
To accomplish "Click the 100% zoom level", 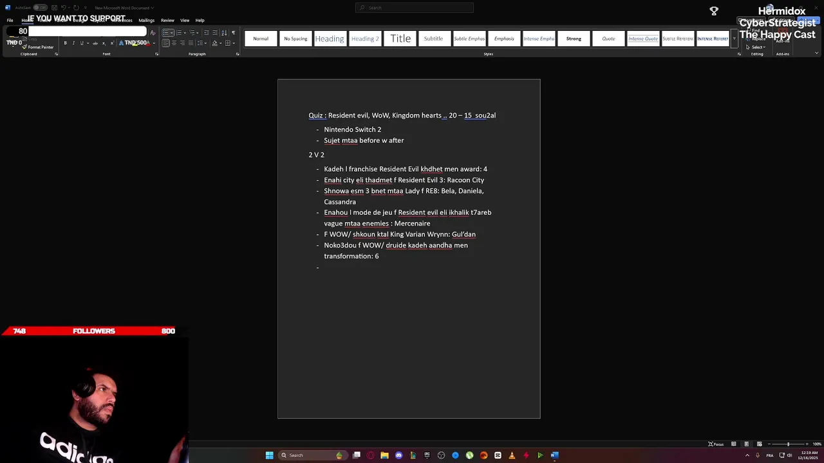I will point(817,444).
